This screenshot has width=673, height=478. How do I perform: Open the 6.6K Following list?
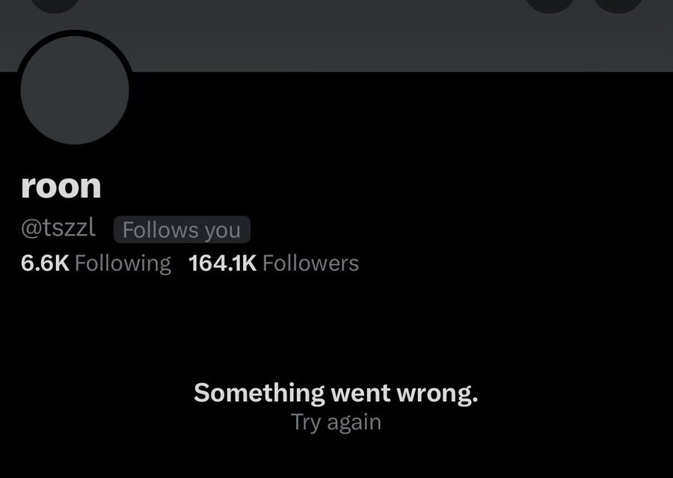96,263
